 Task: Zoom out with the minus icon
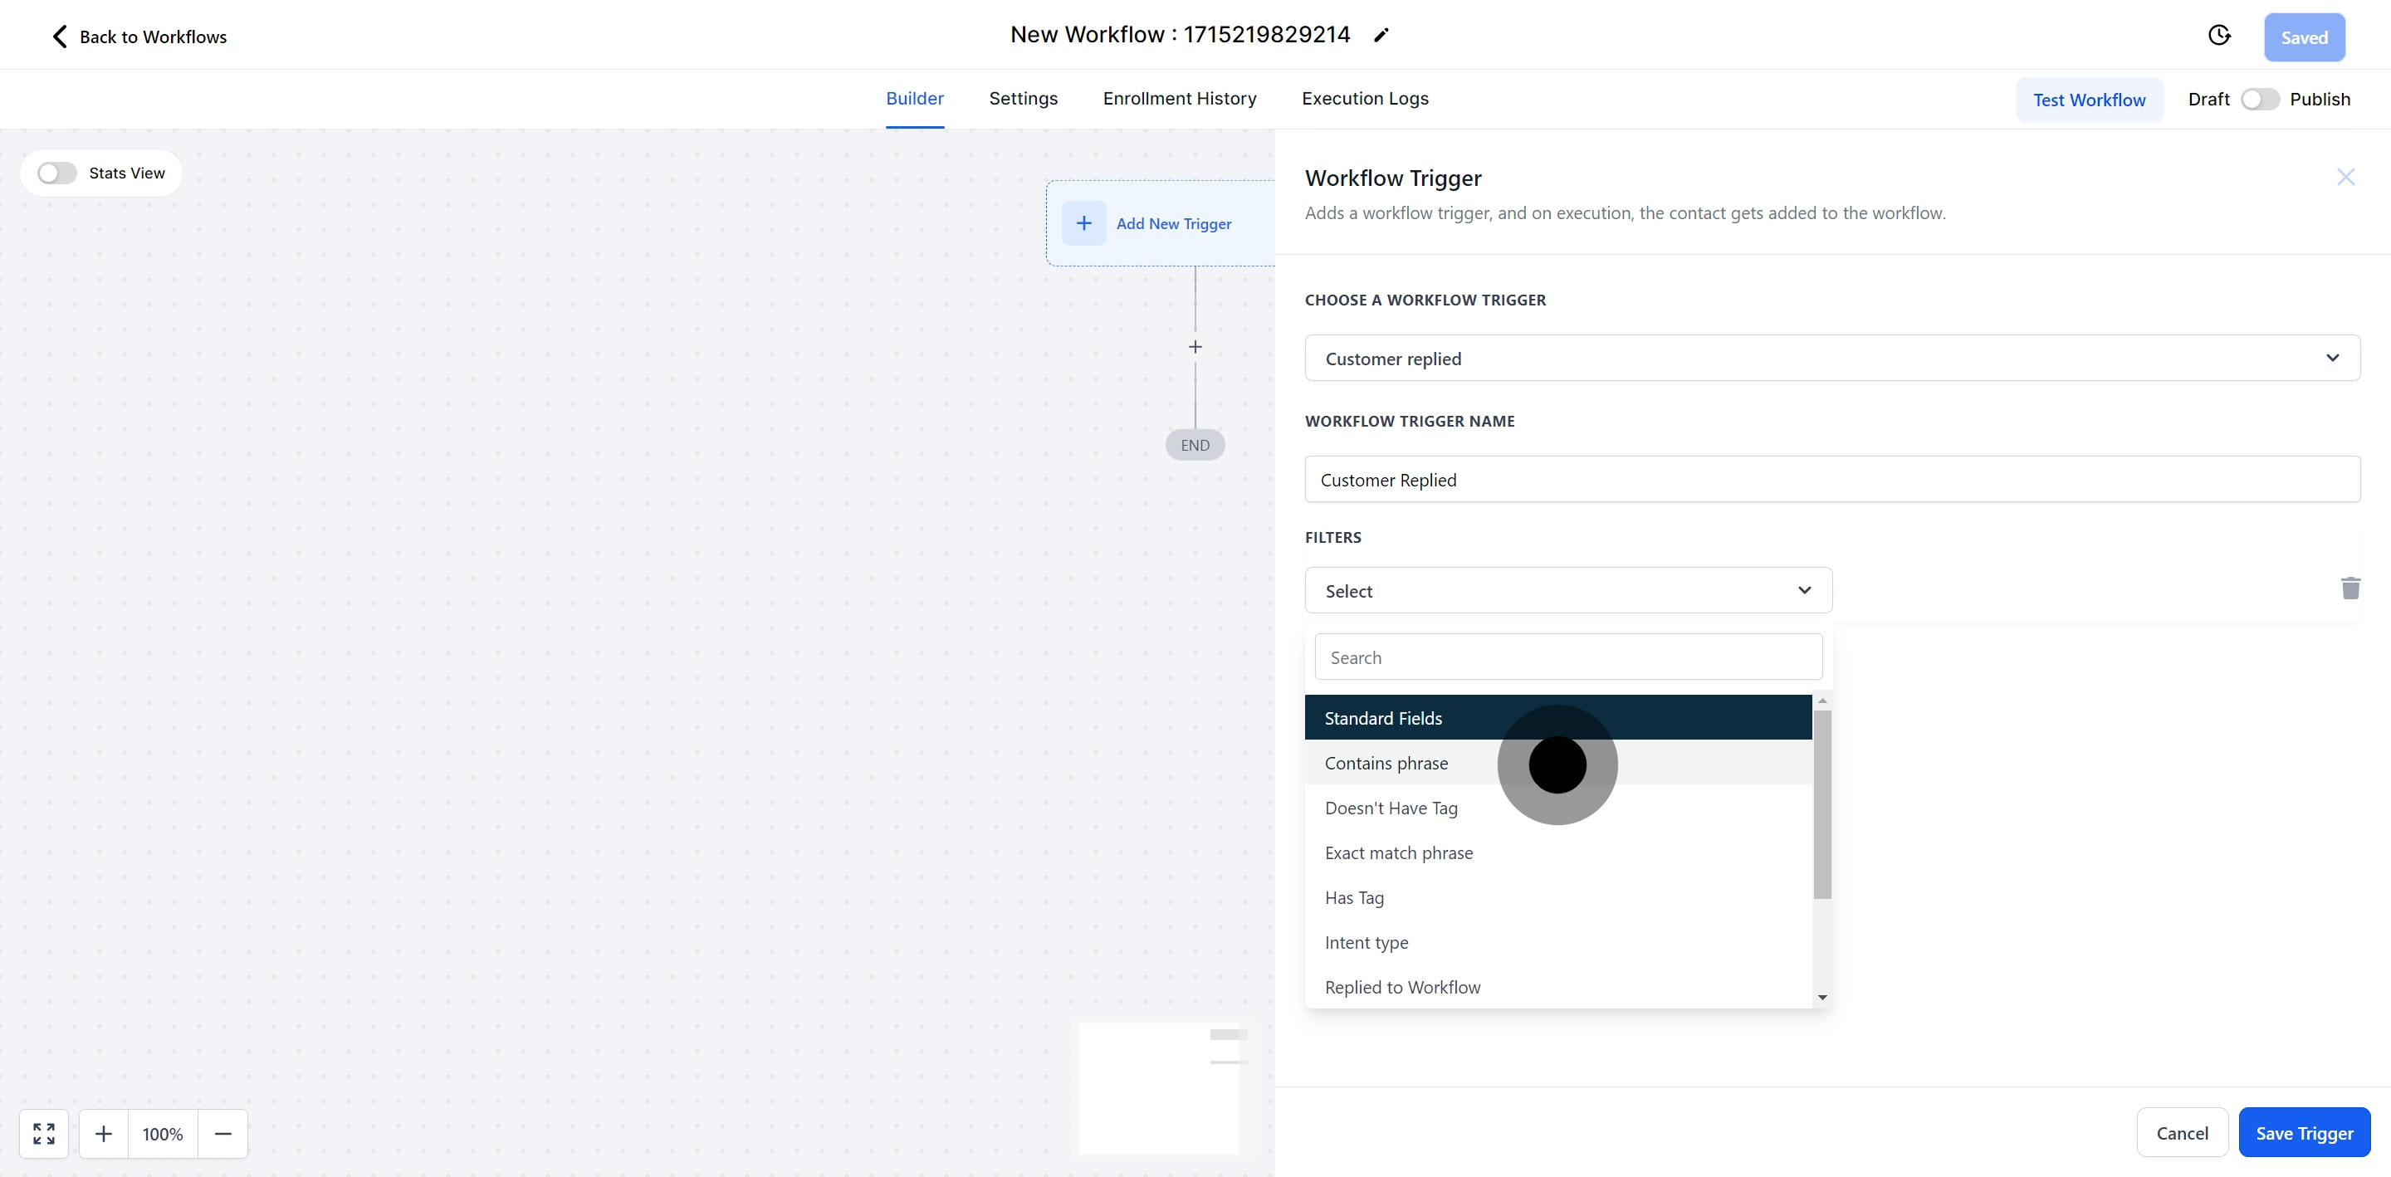[x=222, y=1133]
